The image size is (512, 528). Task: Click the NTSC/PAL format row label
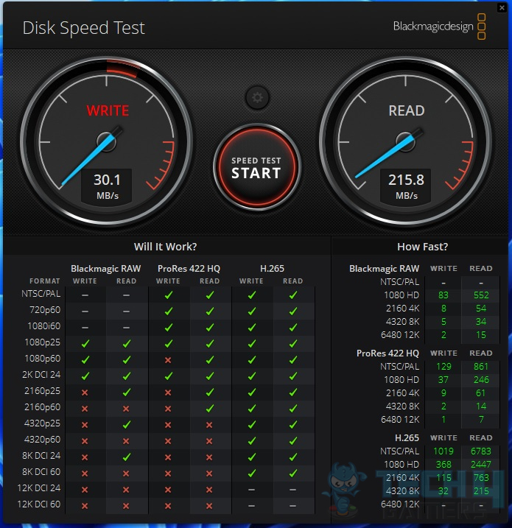pyautogui.click(x=41, y=294)
